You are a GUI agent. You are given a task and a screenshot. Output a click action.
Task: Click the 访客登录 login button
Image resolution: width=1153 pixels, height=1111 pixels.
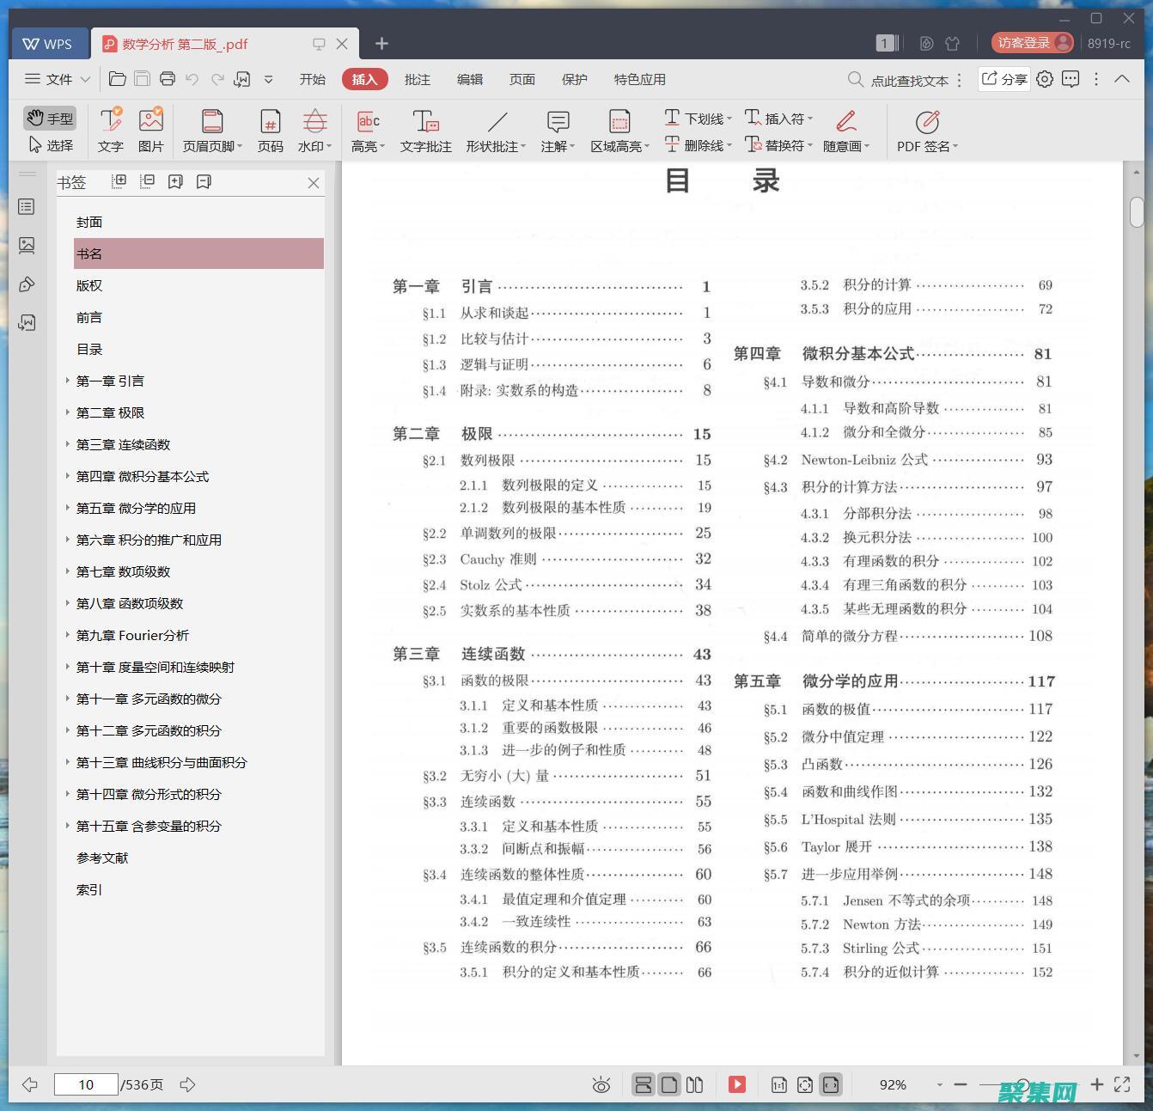pos(1031,42)
